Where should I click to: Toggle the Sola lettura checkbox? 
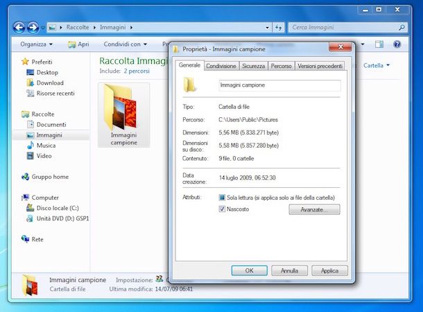tap(222, 198)
